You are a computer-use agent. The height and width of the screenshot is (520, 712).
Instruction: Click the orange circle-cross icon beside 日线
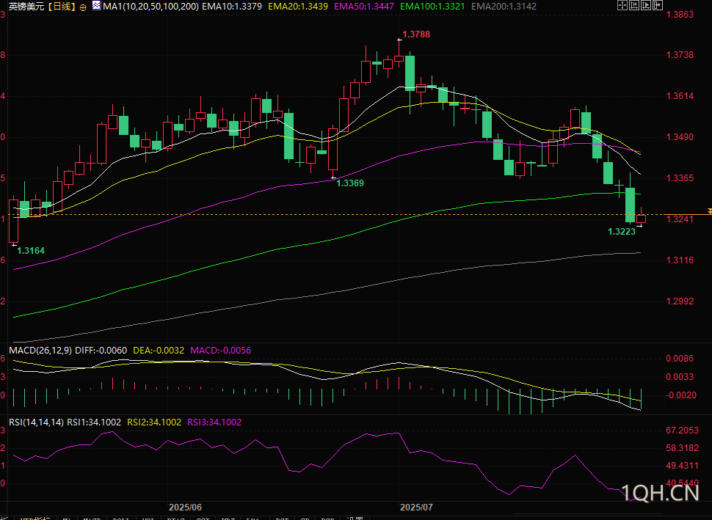pos(83,7)
